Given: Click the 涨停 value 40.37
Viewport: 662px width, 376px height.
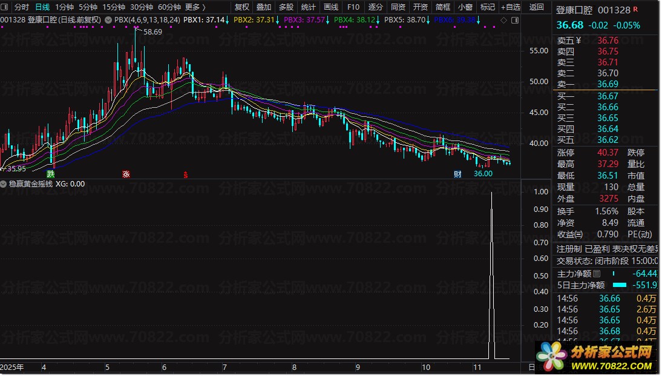Looking at the screenshot, I should [608, 153].
